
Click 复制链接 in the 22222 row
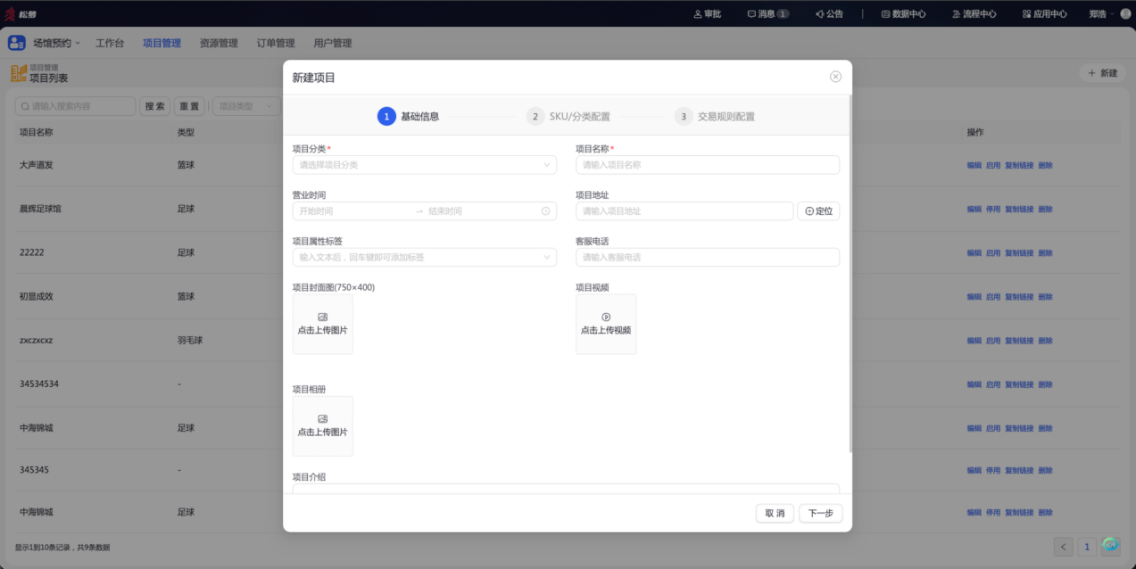1019,252
